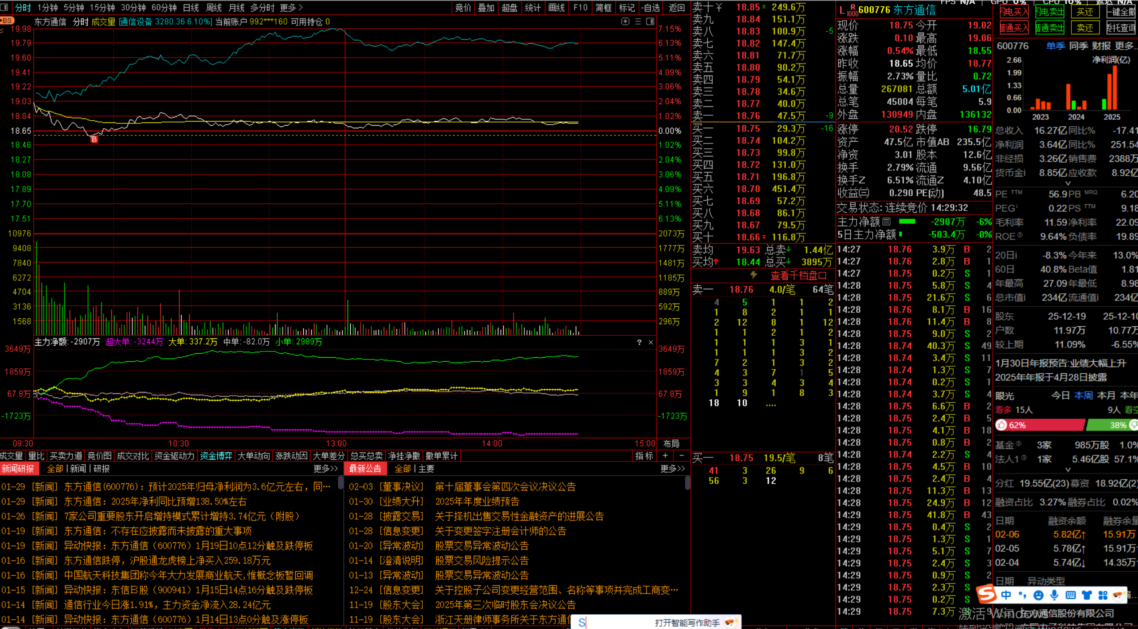This screenshot has height=629, width=1138.
Task: Expand 更多>> in the news panel
Action: (326, 469)
